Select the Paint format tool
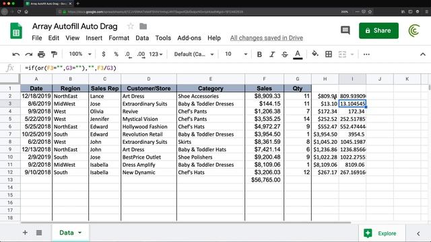Image resolution: width=431 pixels, height=242 pixels. coord(54,54)
